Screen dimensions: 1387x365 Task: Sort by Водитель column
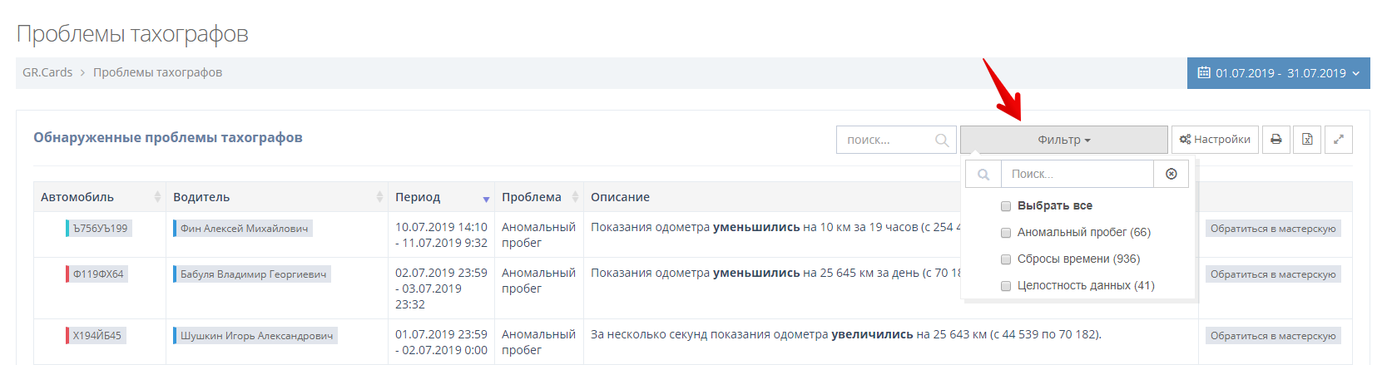[277, 197]
